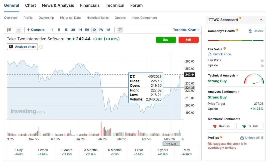Open Analysts Sentiment details arrow
The width and height of the screenshot is (270, 162).
pos(239,92)
